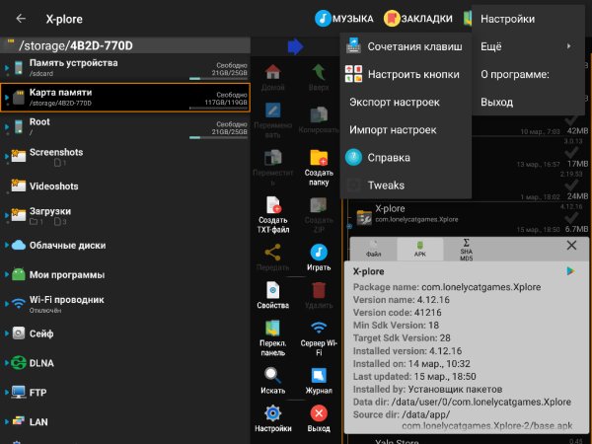Expand the FTP node
This screenshot has height=444, width=592.
click(7, 393)
